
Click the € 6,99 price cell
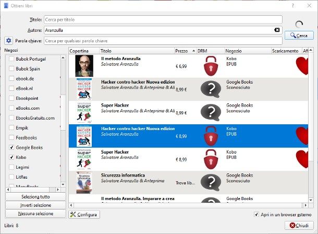(181, 66)
